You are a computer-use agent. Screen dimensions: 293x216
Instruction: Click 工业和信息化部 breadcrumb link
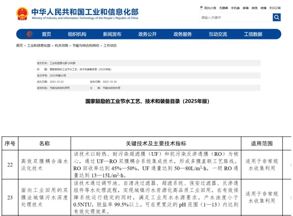pyautogui.click(x=39, y=46)
